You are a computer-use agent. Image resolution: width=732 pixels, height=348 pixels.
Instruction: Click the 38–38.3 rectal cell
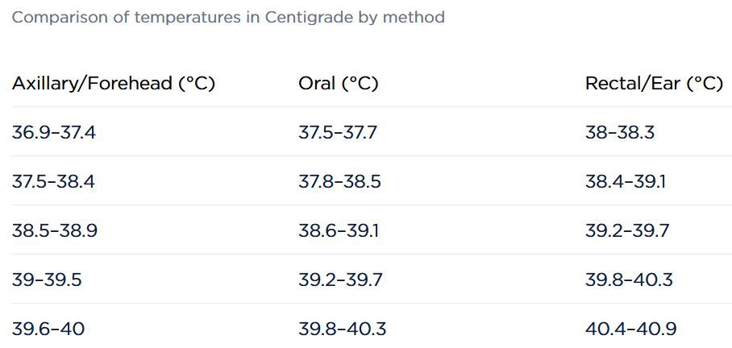(620, 133)
